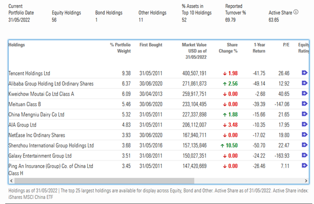The width and height of the screenshot is (314, 204).
Task: Sort by Share Change % column header
Action: (x=228, y=48)
